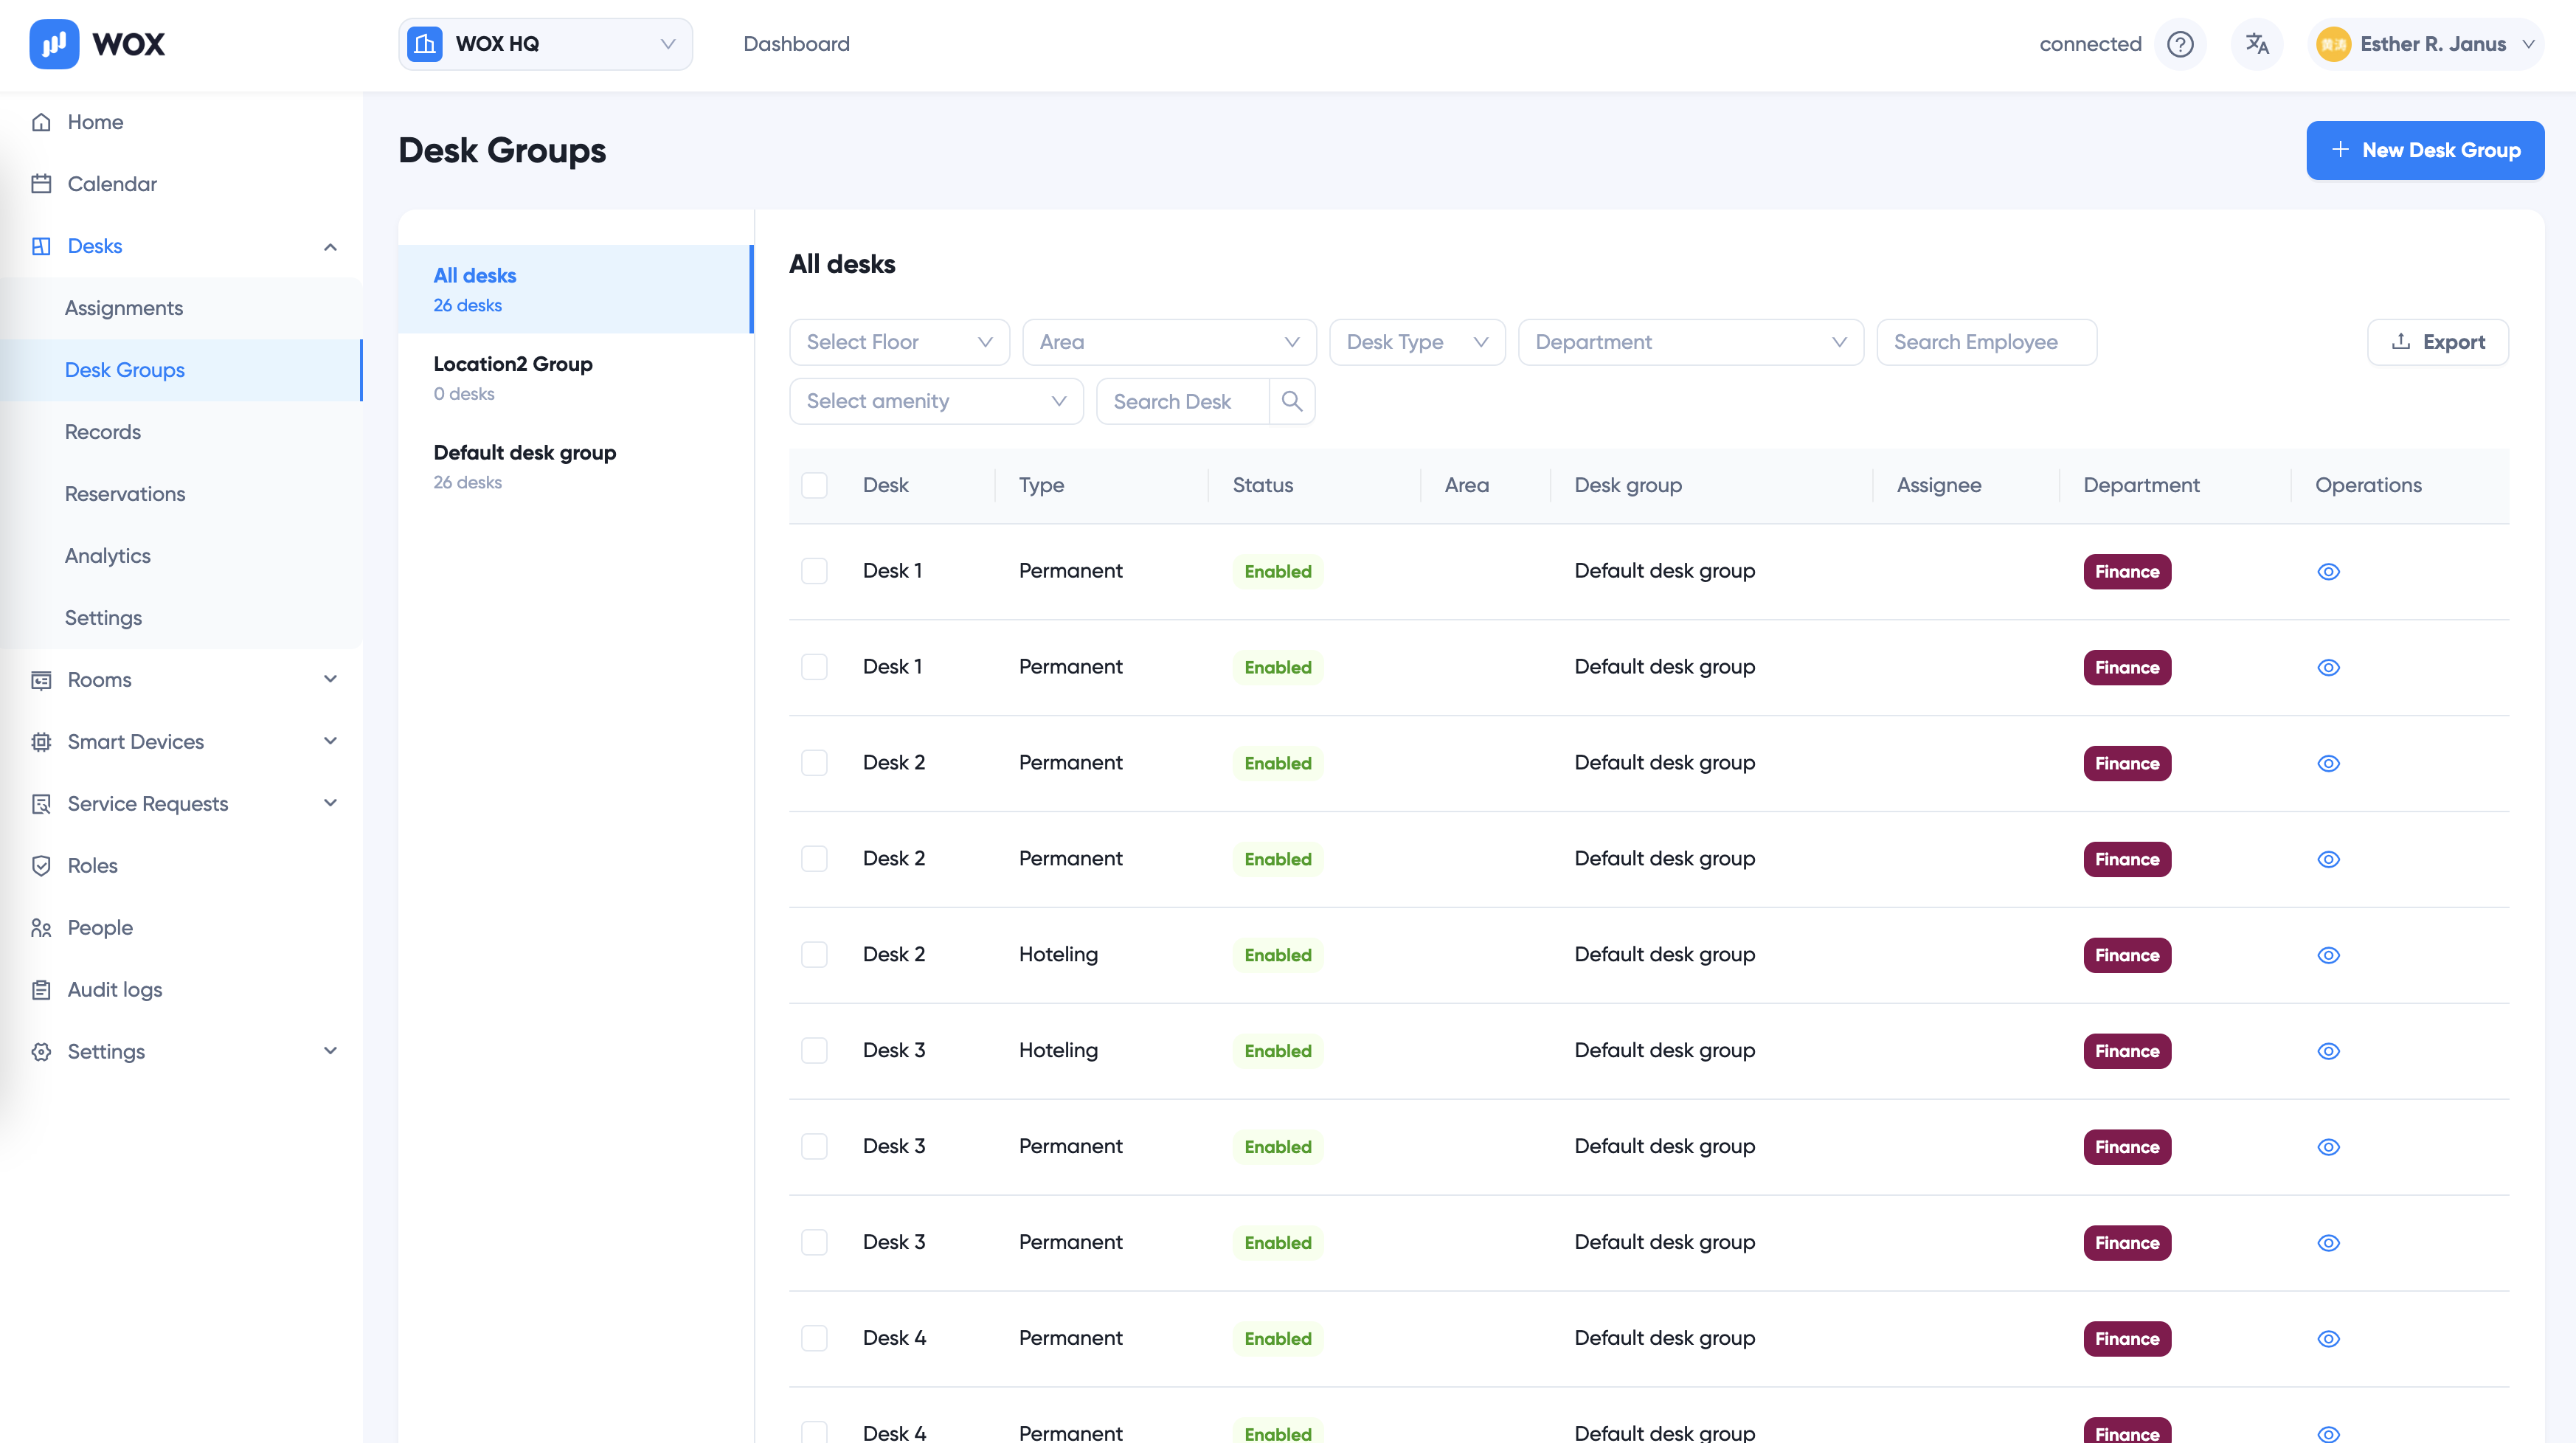Open Records under Desks

coord(103,432)
